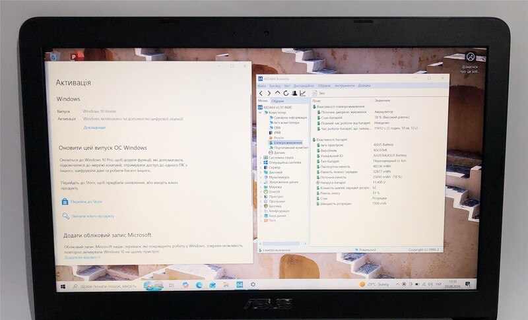Select the AIDA64 v5.97.4600 root item
This screenshot has height=320, width=528.
277,108
